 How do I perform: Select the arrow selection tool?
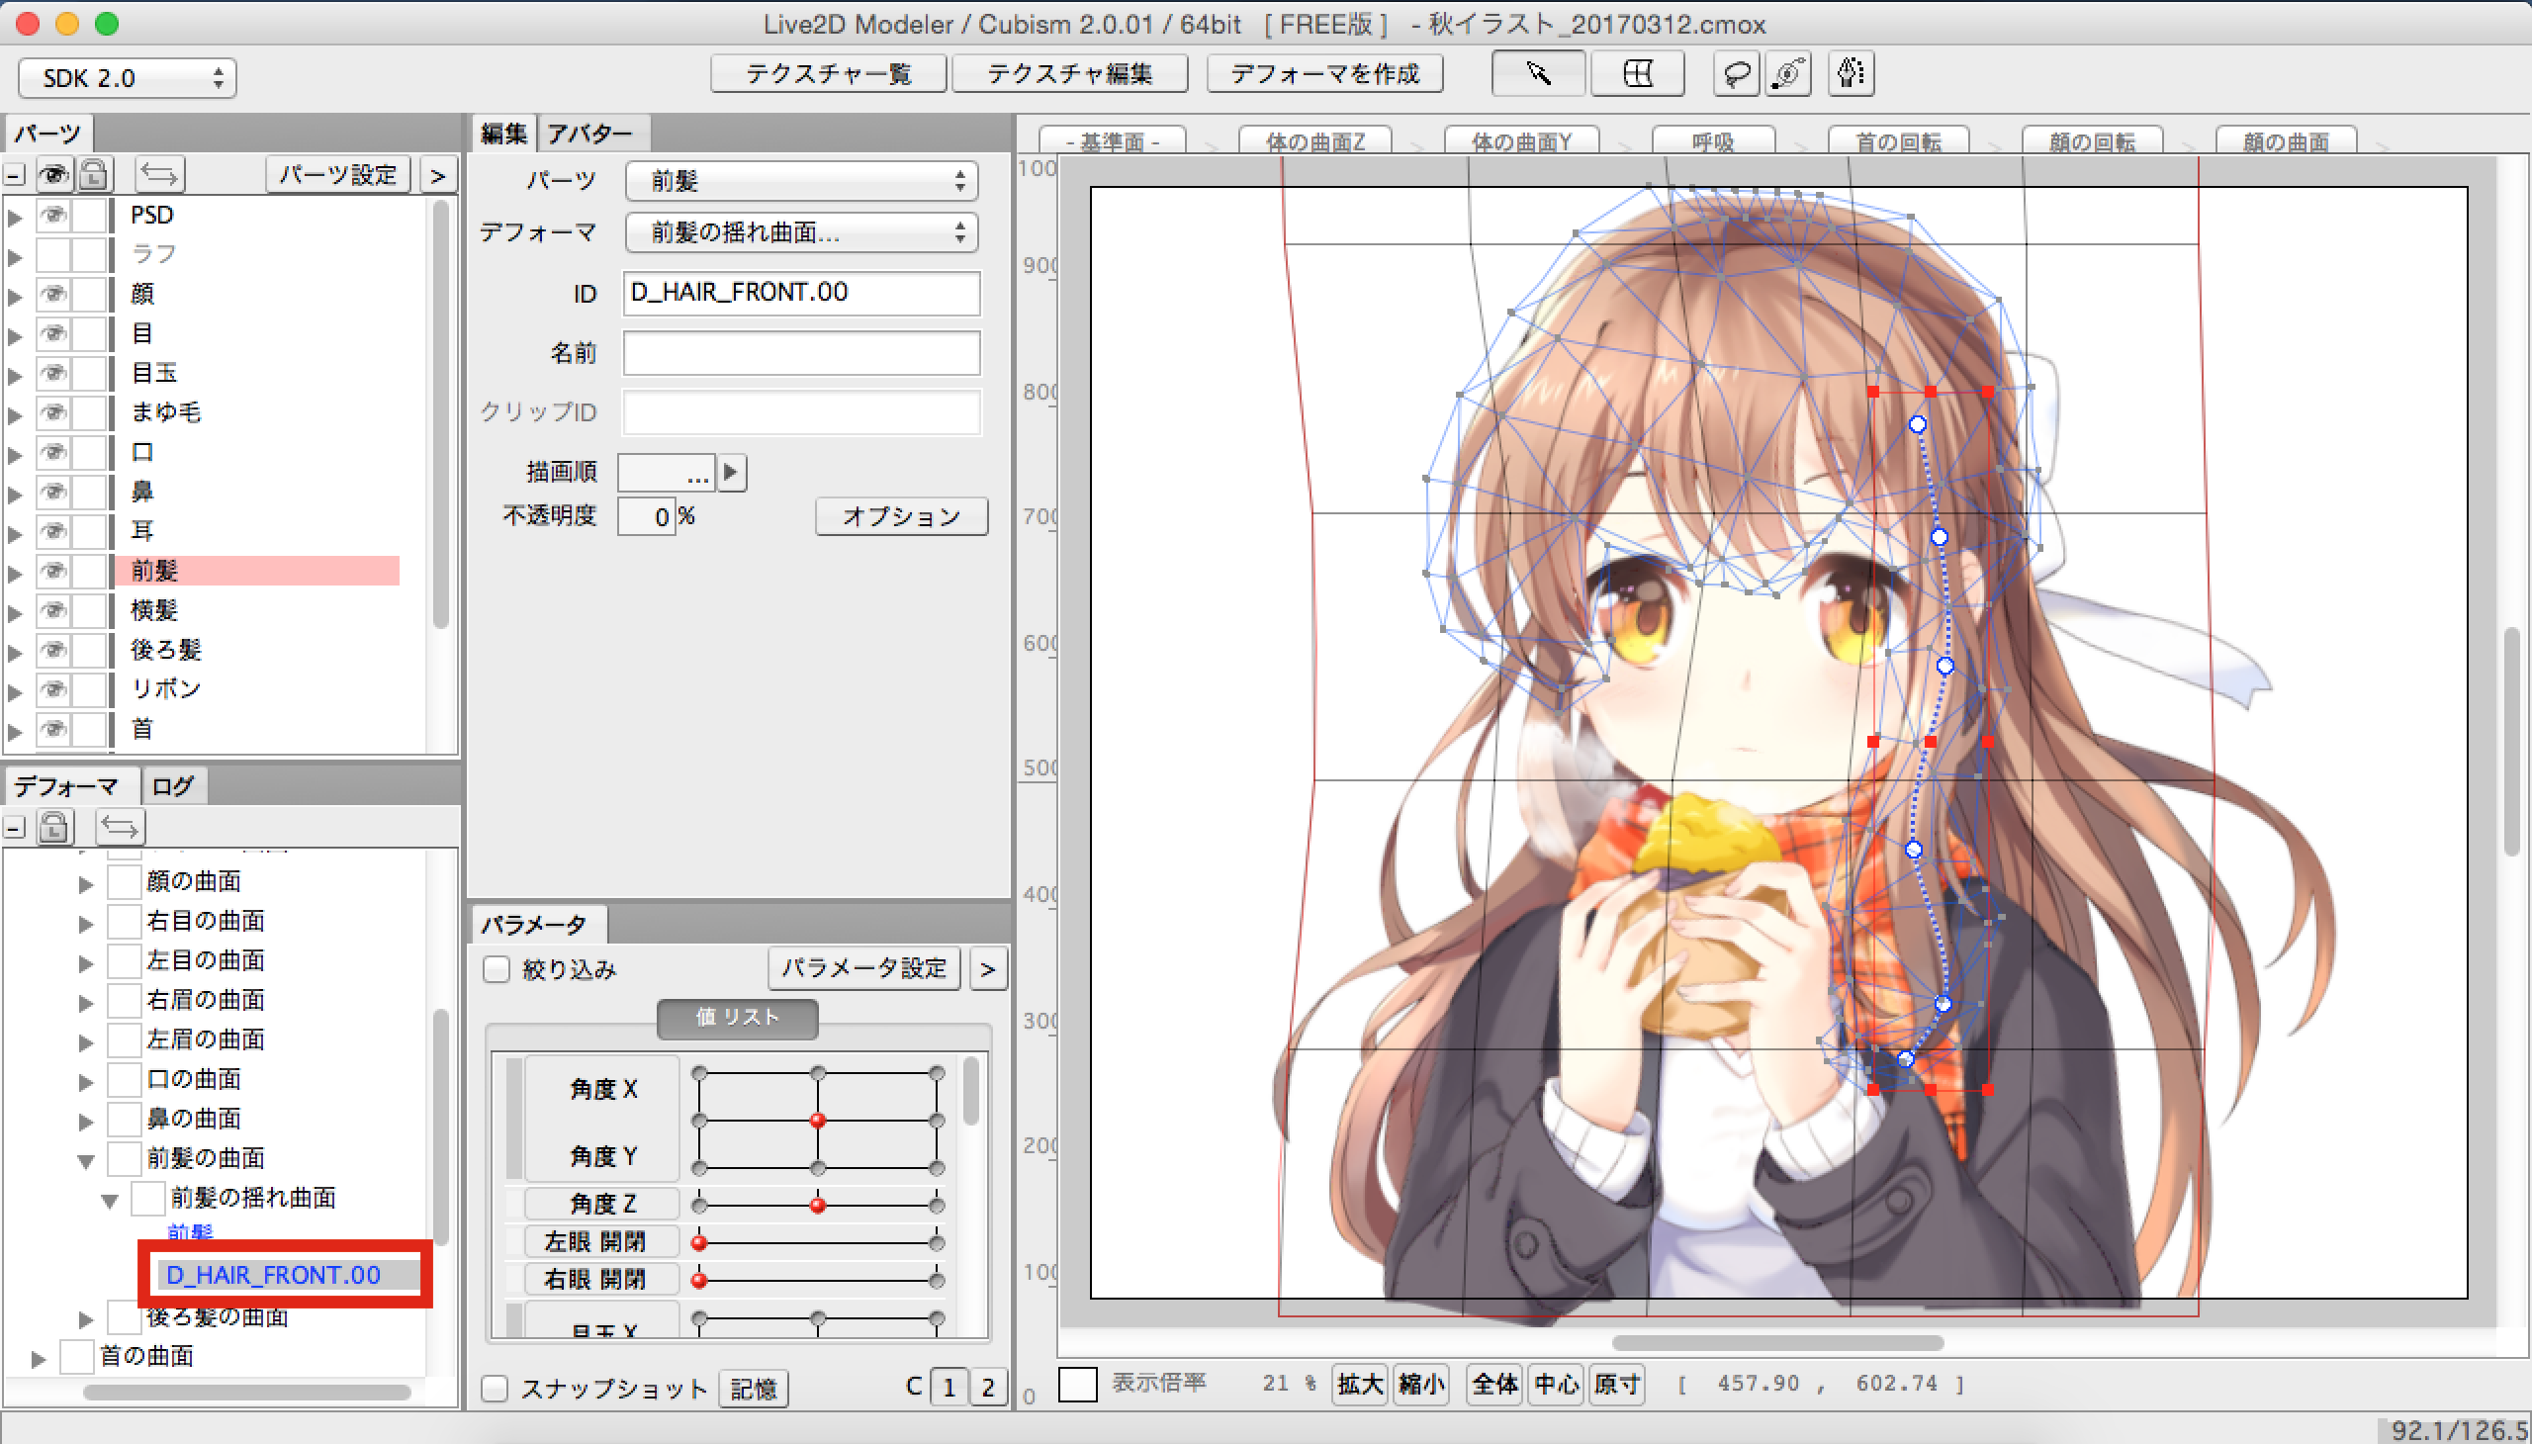point(1537,73)
